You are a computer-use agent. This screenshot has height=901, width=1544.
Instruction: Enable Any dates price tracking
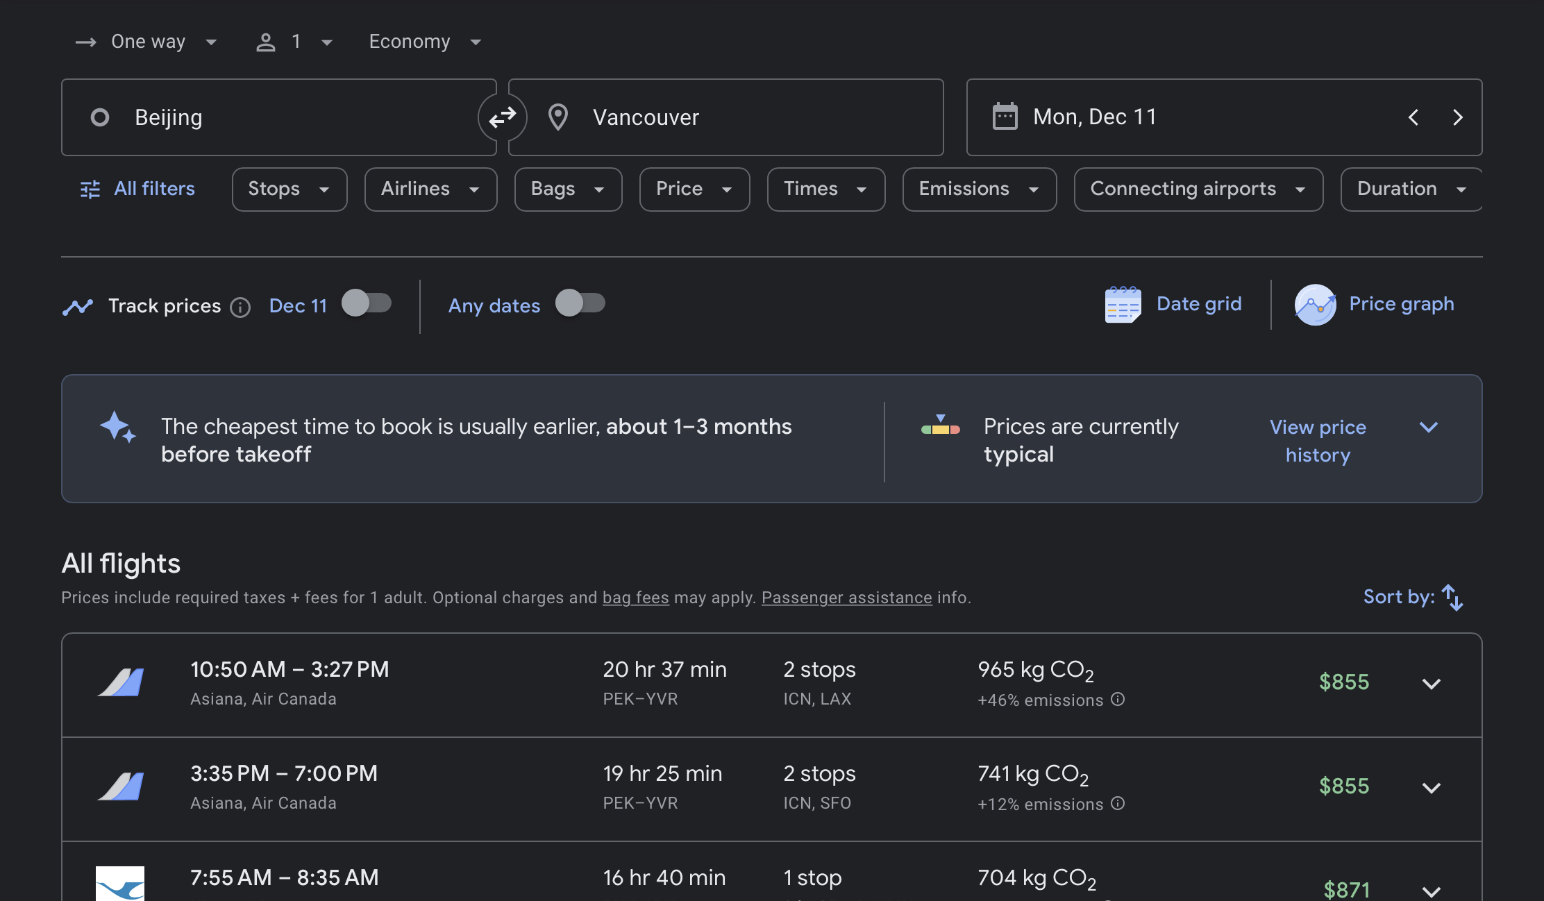click(580, 303)
